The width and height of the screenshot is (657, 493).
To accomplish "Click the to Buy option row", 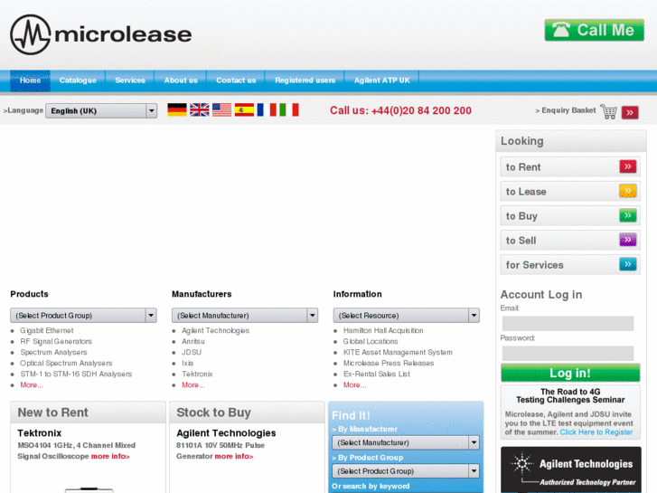I will [570, 215].
